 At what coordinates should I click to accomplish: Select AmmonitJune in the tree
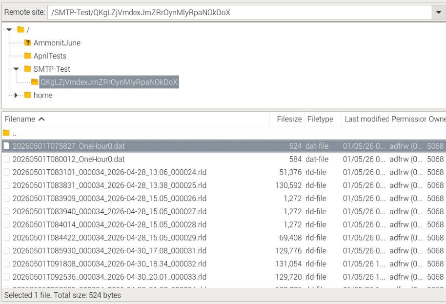coord(57,42)
